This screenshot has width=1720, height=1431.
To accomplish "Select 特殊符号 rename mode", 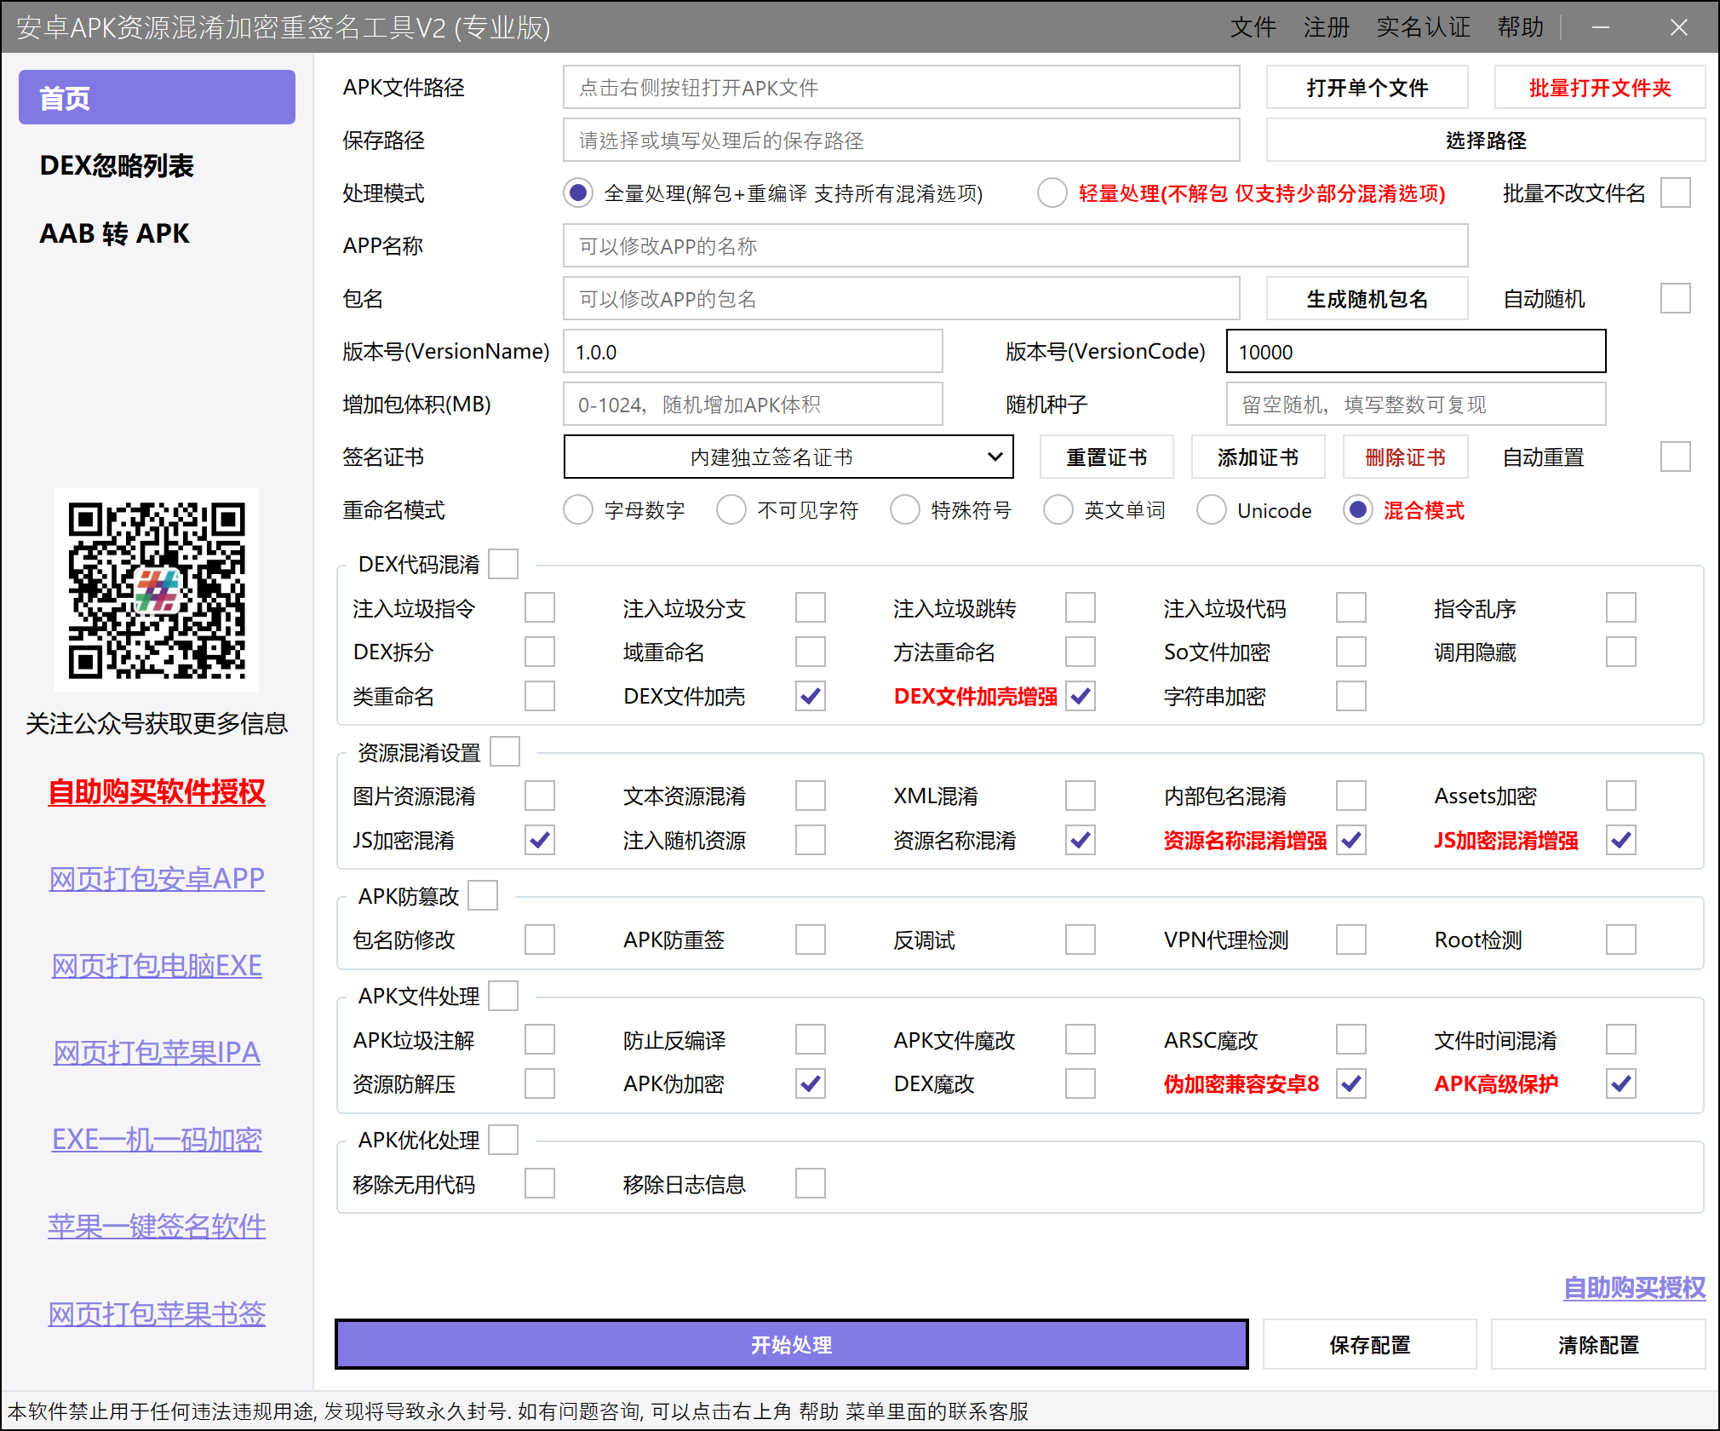I will (905, 510).
